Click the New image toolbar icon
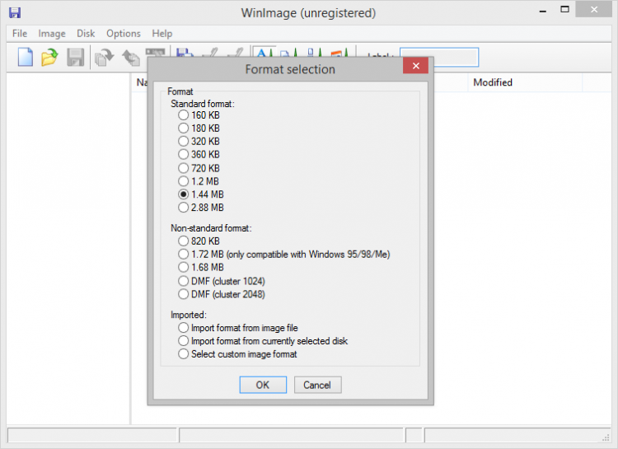The width and height of the screenshot is (618, 449). (26, 57)
